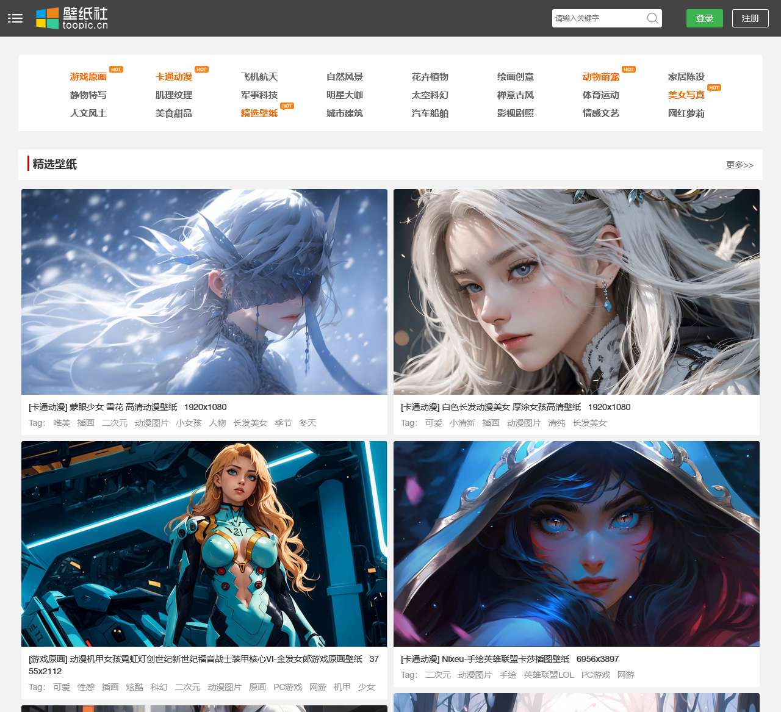Open the 花卉植物 category

(430, 77)
